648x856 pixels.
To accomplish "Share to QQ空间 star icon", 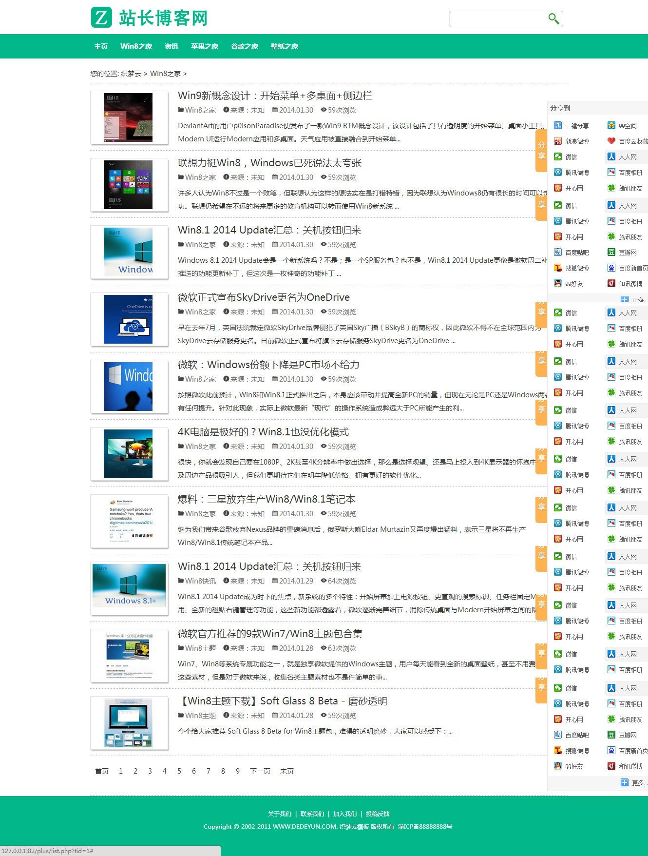I will tap(611, 126).
